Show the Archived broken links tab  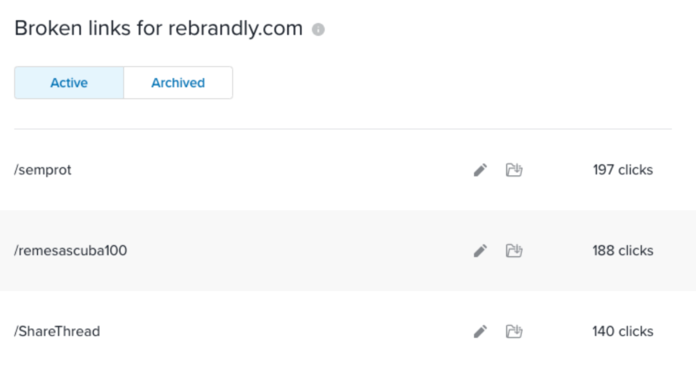(178, 83)
